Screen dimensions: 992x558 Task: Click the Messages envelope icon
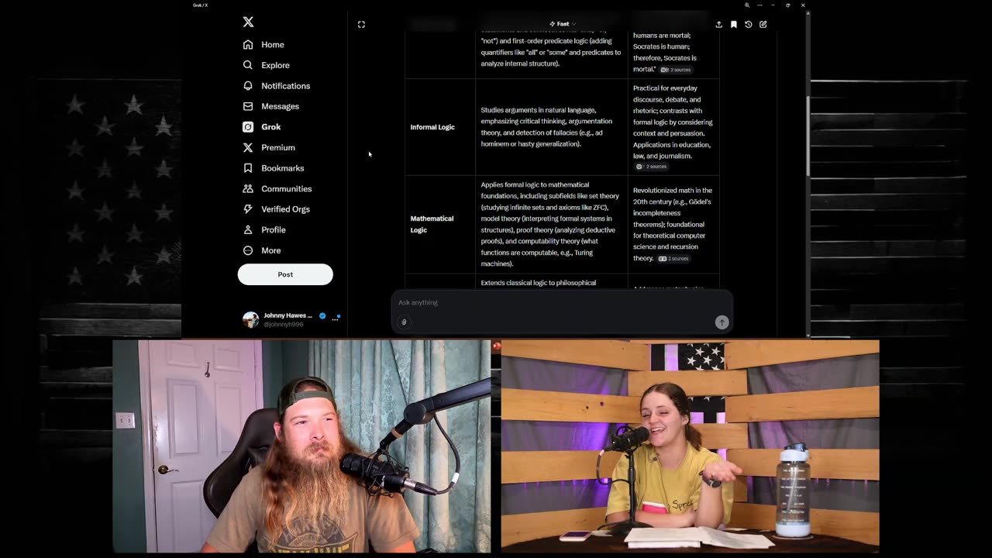click(248, 106)
